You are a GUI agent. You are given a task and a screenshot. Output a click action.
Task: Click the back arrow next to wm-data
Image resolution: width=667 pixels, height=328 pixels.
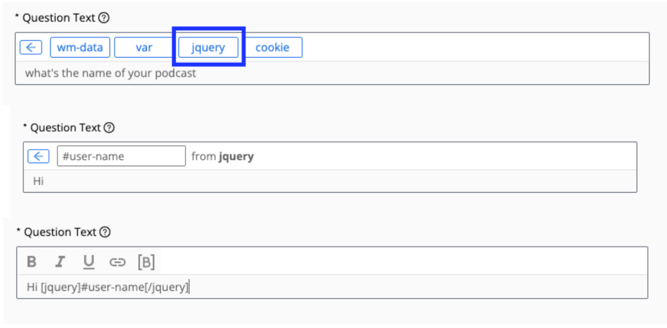30,47
